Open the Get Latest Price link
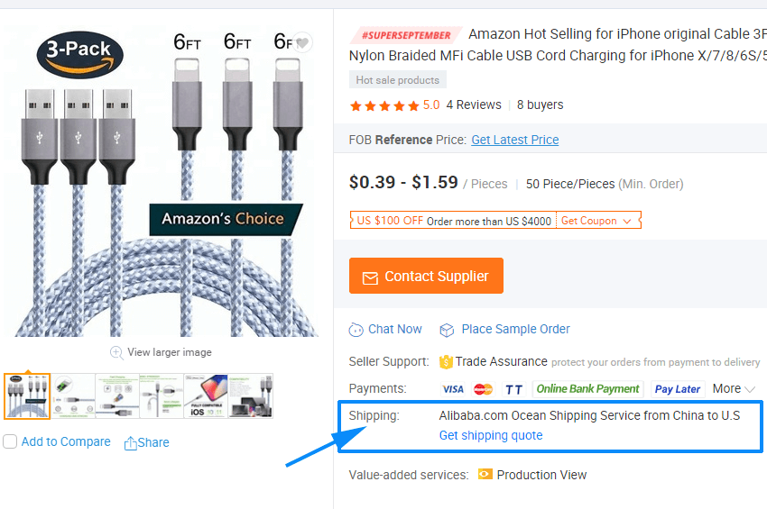Viewport: 767px width, 509px height. click(514, 140)
